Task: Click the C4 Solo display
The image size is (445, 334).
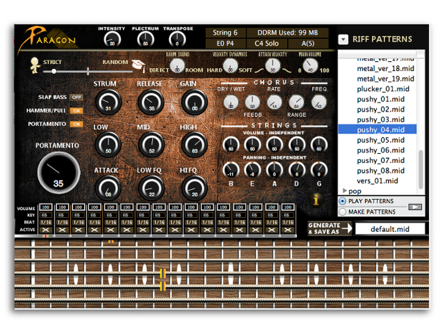Action: pyautogui.click(x=266, y=43)
